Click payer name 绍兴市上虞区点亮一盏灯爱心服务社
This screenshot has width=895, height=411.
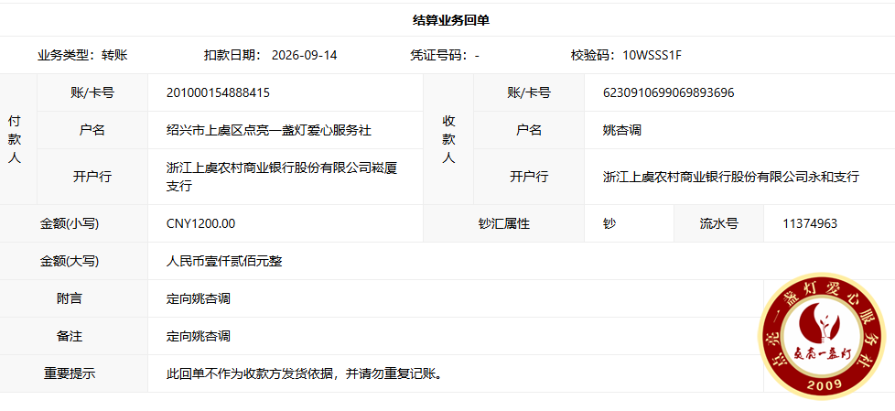click(x=269, y=130)
